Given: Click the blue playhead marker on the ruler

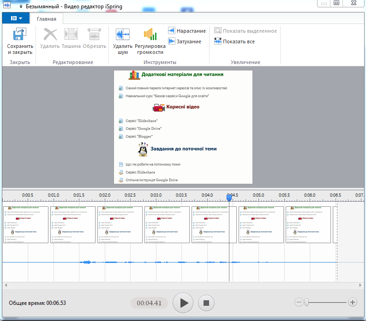Looking at the screenshot, I should pos(229,198).
